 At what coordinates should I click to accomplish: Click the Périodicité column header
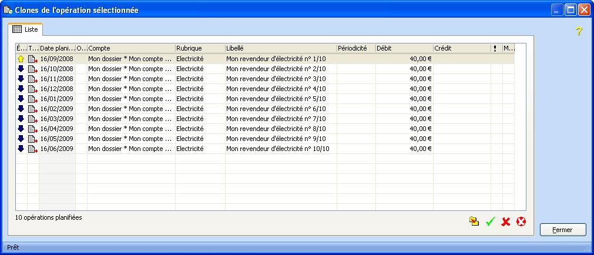pyautogui.click(x=355, y=48)
